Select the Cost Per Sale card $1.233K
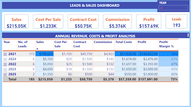This screenshot has height=107, width=191. tap(48, 22)
